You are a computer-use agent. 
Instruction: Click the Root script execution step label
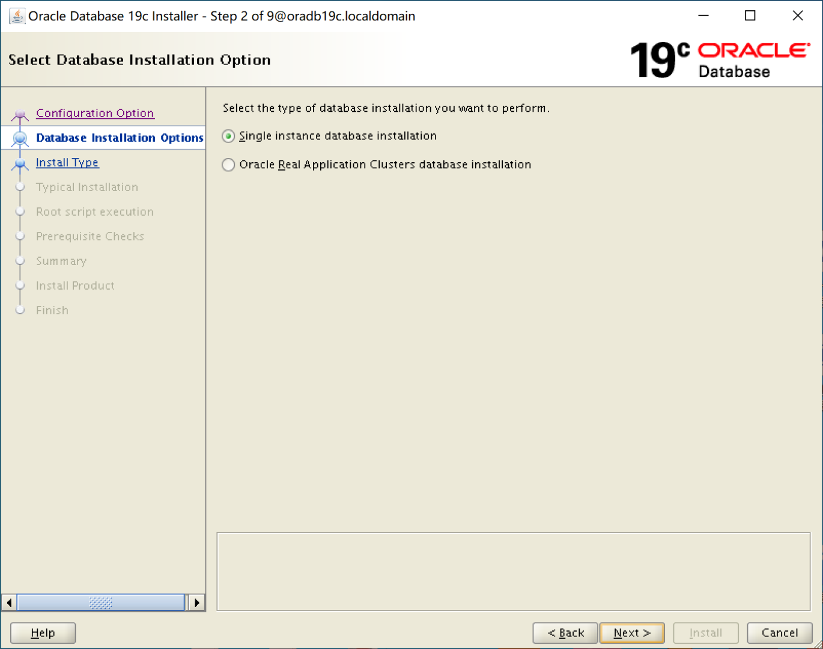pos(95,212)
